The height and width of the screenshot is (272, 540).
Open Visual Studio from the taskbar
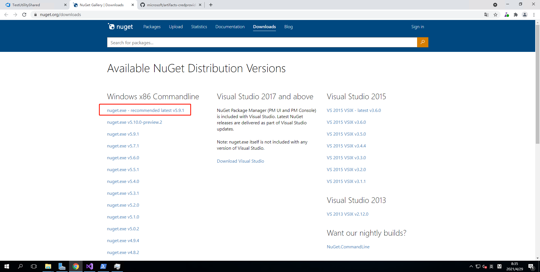[90, 266]
